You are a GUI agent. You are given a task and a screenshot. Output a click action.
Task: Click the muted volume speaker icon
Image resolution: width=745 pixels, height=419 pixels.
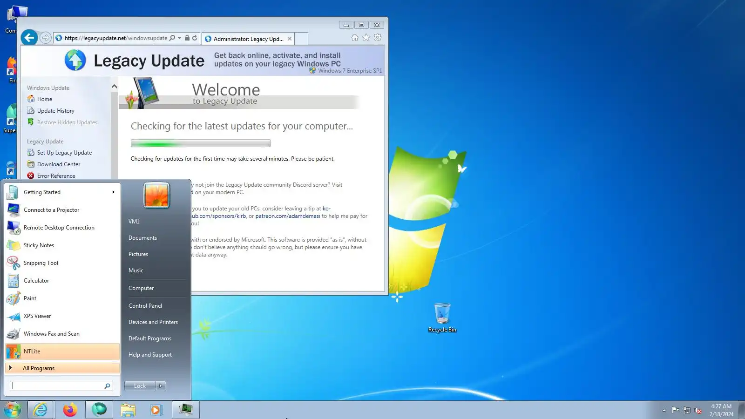[698, 410]
